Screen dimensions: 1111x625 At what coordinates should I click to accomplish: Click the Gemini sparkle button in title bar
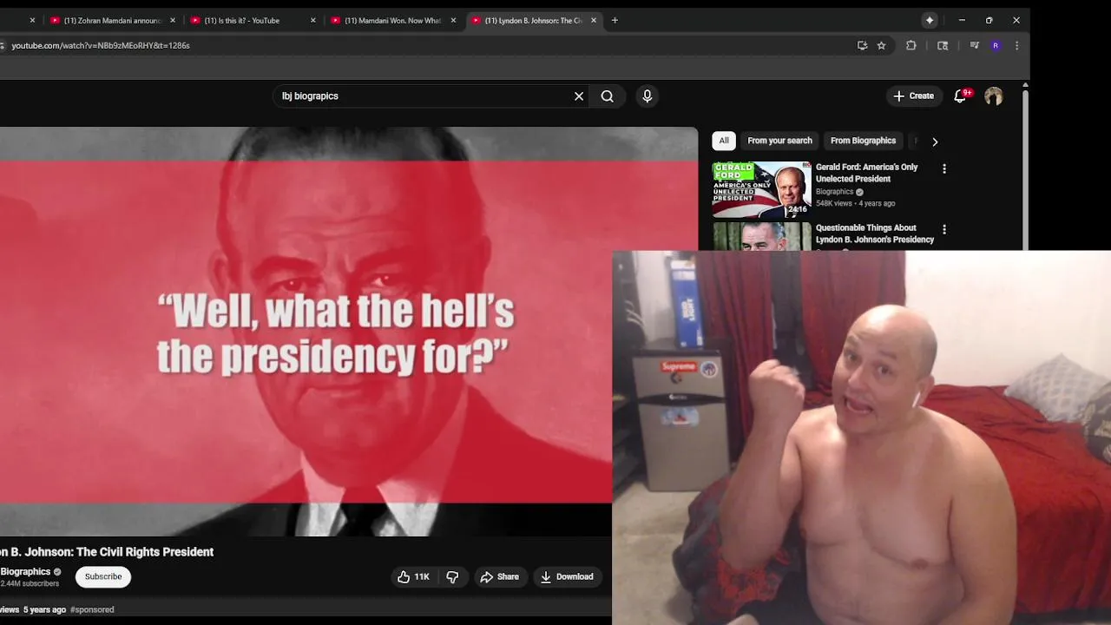(x=930, y=20)
